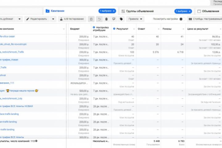This screenshot has height=148, width=222.
Task: Click the Кампании folder icon
Action: (47, 11)
